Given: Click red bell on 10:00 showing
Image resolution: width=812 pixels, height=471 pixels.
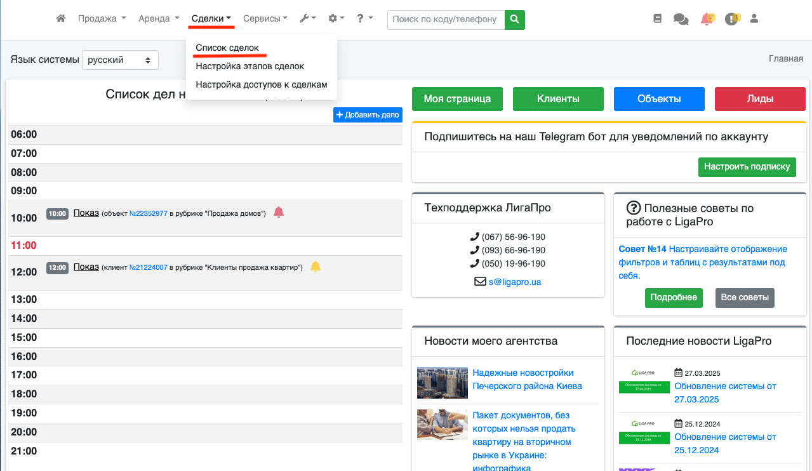Looking at the screenshot, I should pyautogui.click(x=278, y=212).
